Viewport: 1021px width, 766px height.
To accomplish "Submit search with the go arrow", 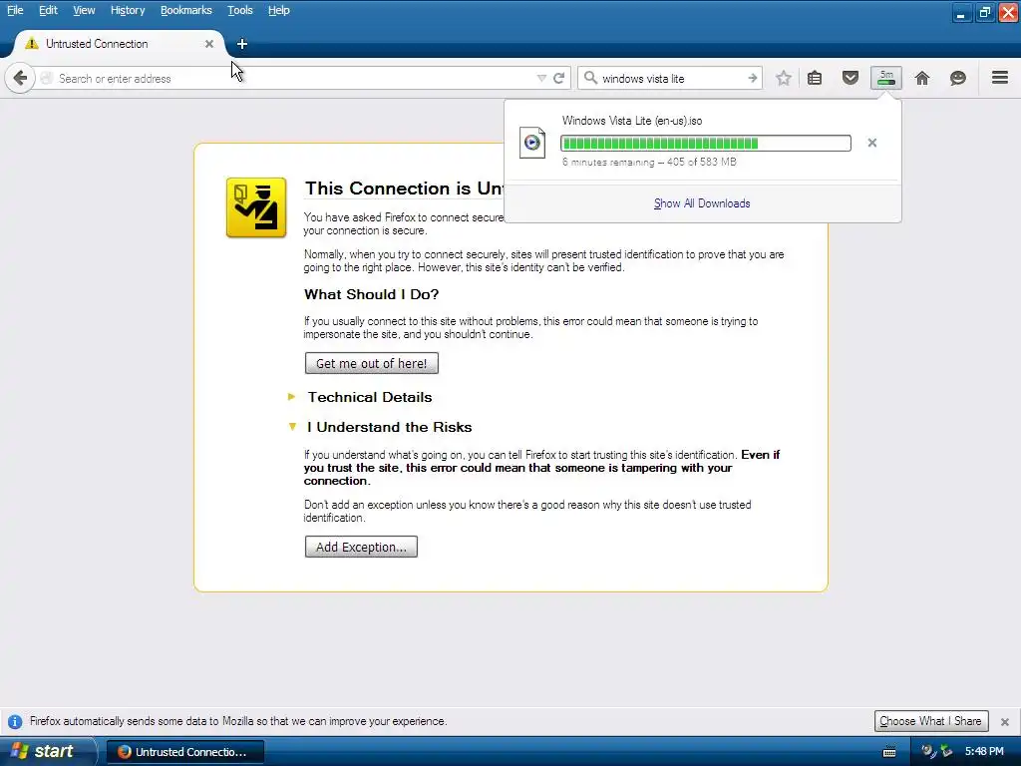I will click(753, 78).
